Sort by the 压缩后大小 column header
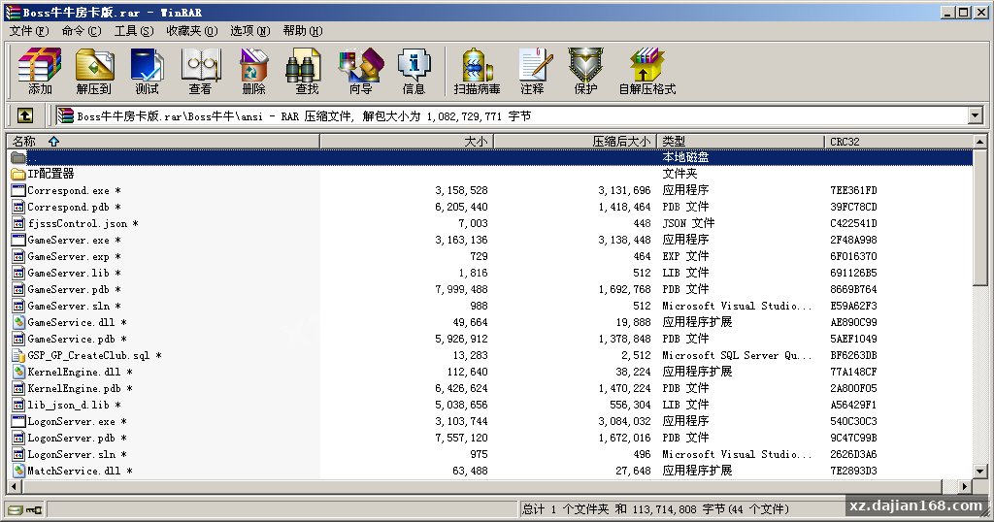Screen dimensions: 994x522 (x=575, y=142)
